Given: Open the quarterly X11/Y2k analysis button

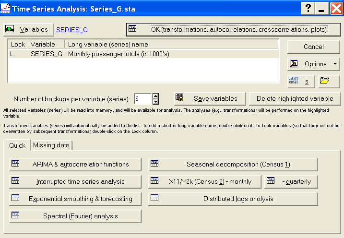Looking at the screenshot, I should point(291,182).
